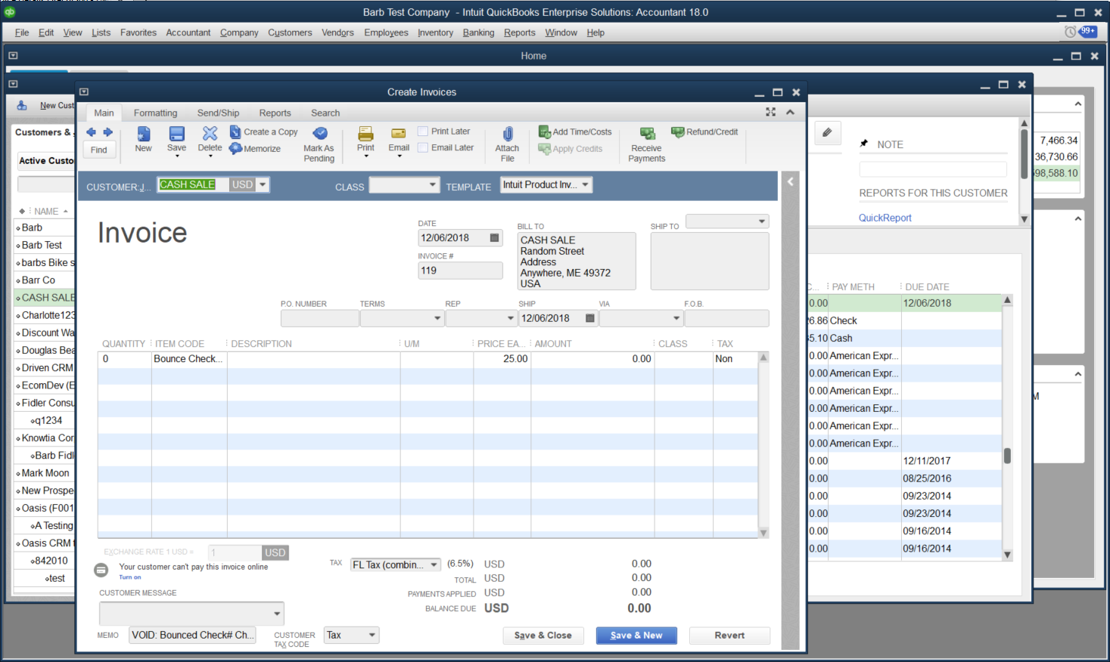
Task: Open the QuickReport link
Action: point(885,218)
